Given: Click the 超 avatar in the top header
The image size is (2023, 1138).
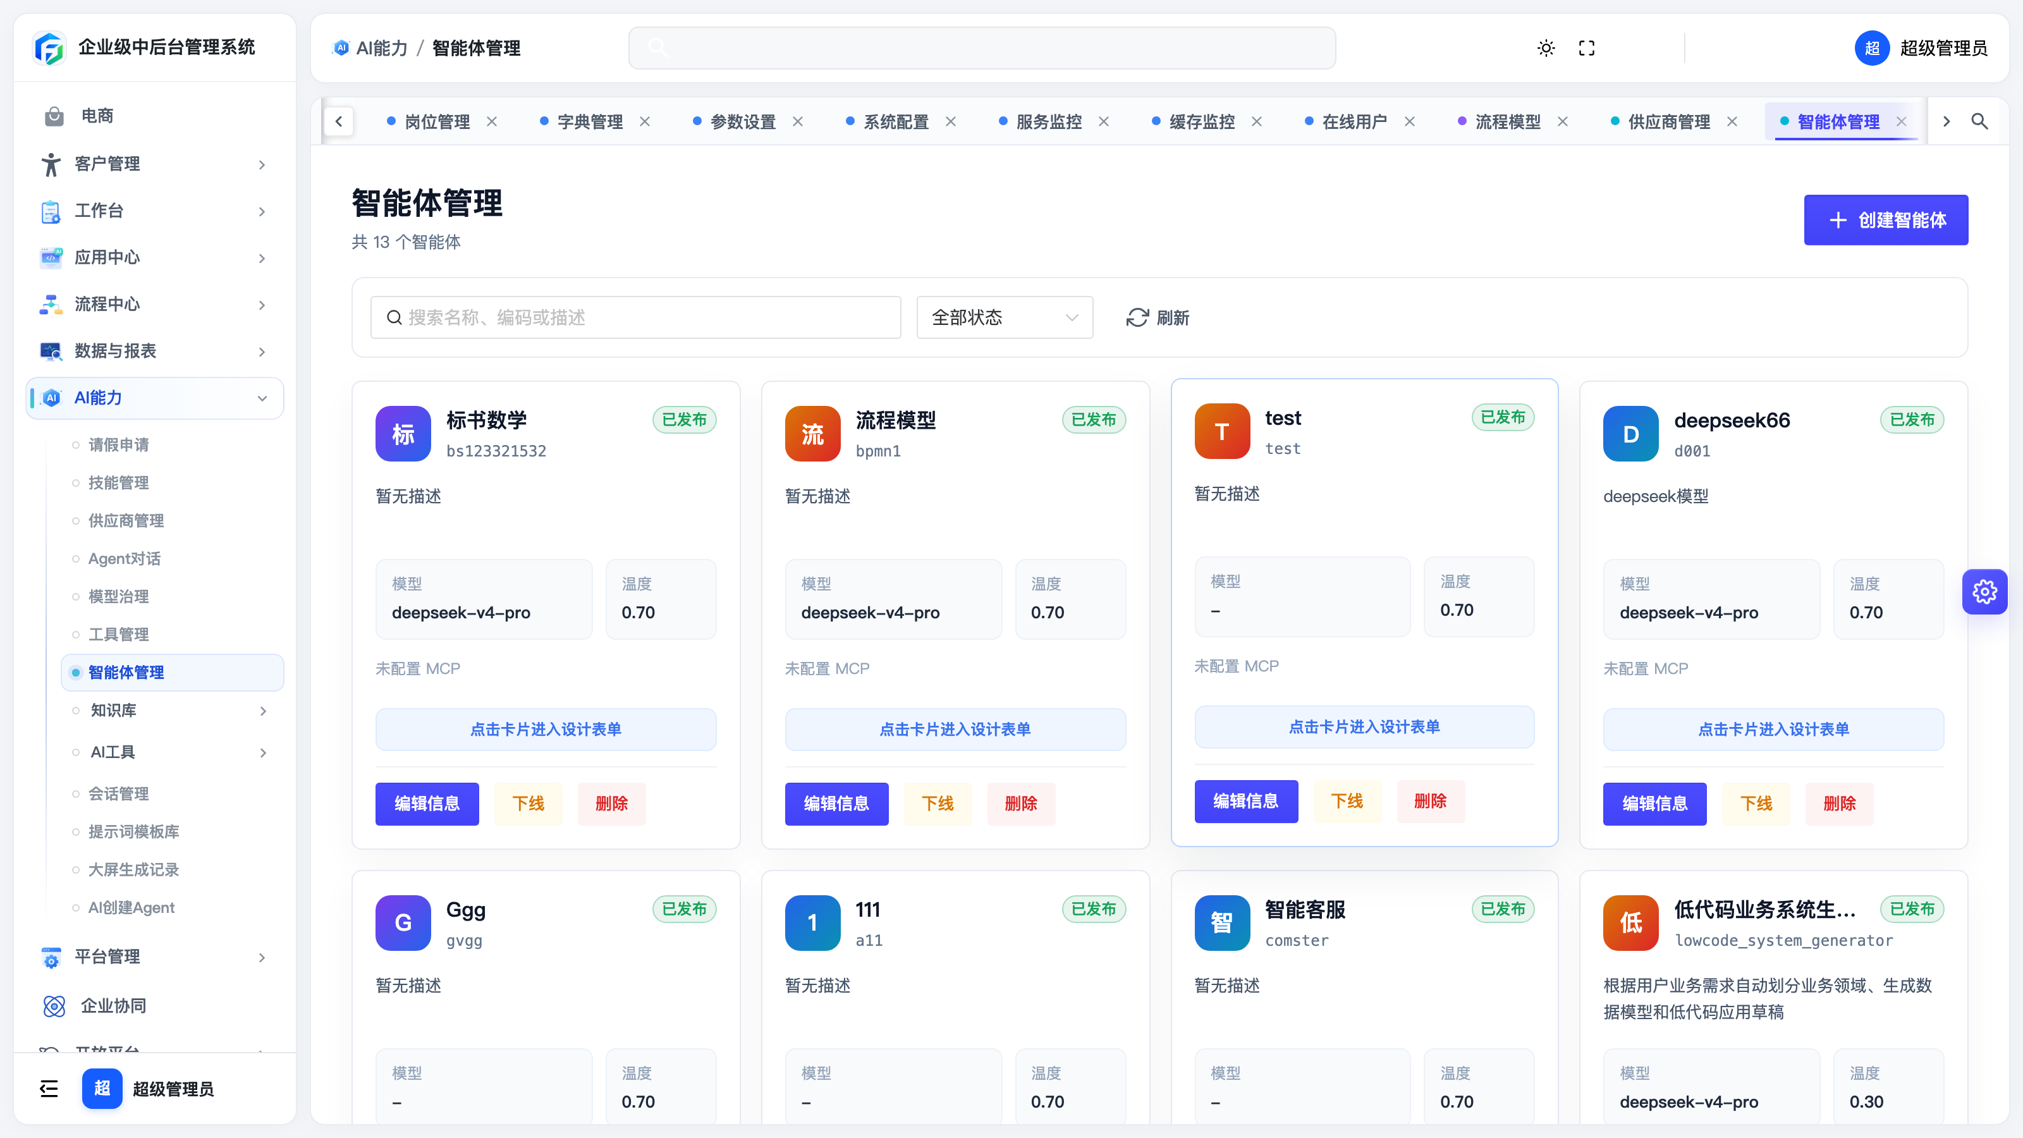Looking at the screenshot, I should click(x=1872, y=48).
